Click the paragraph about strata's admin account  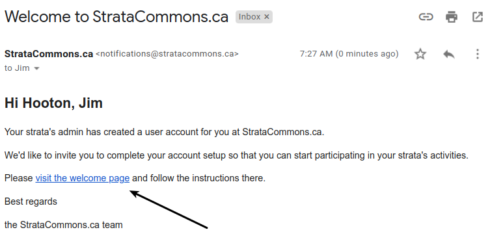pyautogui.click(x=165, y=132)
